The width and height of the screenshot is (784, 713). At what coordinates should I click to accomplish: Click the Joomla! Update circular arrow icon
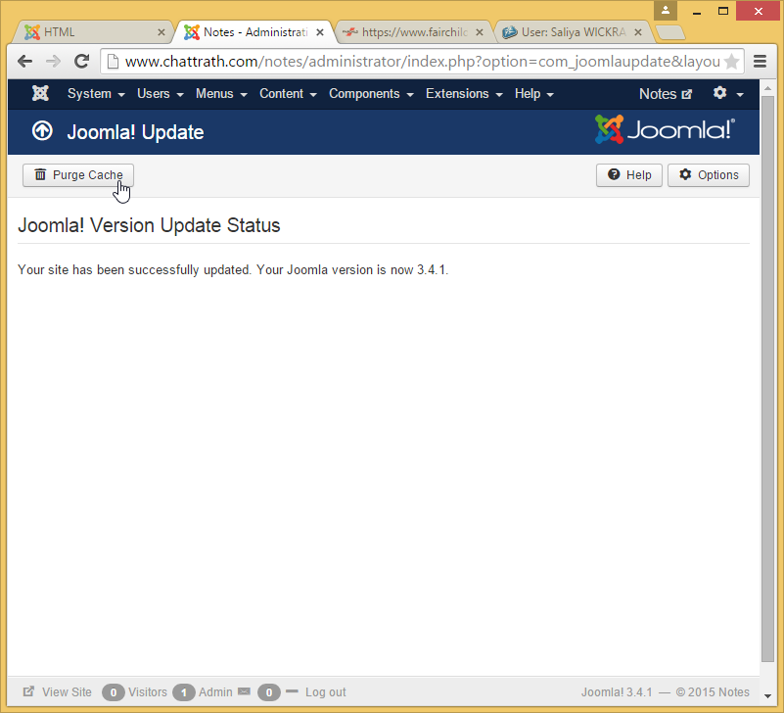pos(42,131)
